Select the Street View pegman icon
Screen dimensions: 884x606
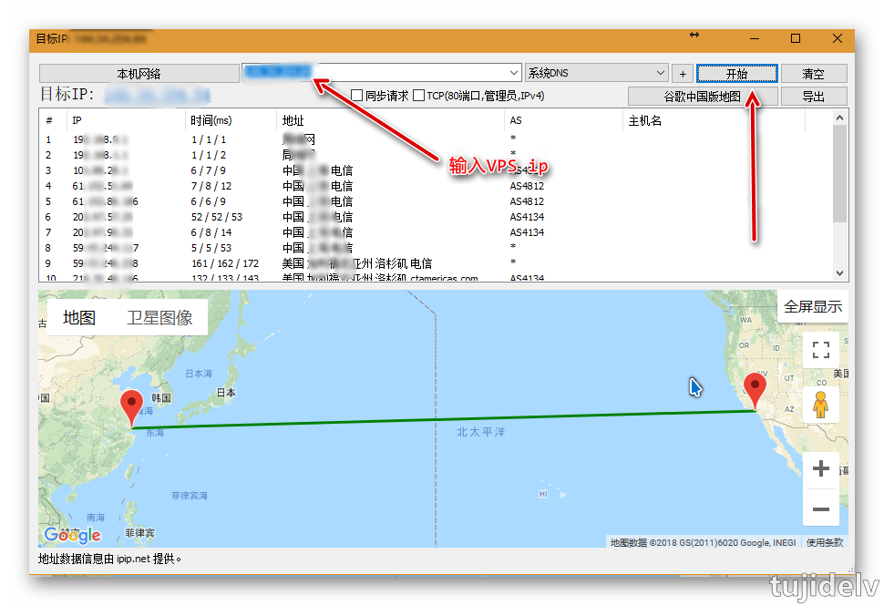tap(820, 403)
